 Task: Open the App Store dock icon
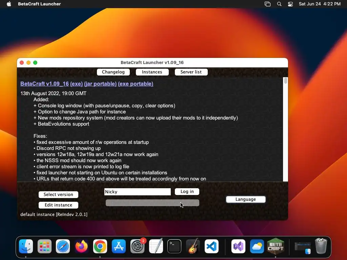point(119,246)
